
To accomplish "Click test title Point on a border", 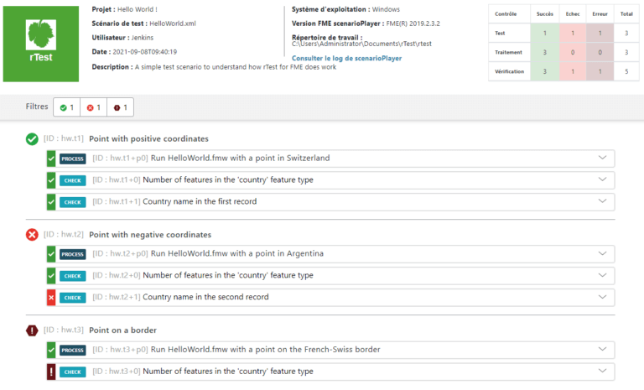I will pos(122,330).
